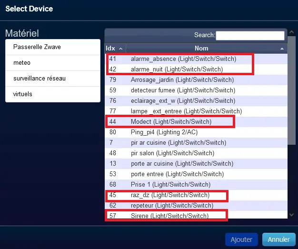
Task: Choose the Modect device row
Action: [196, 122]
